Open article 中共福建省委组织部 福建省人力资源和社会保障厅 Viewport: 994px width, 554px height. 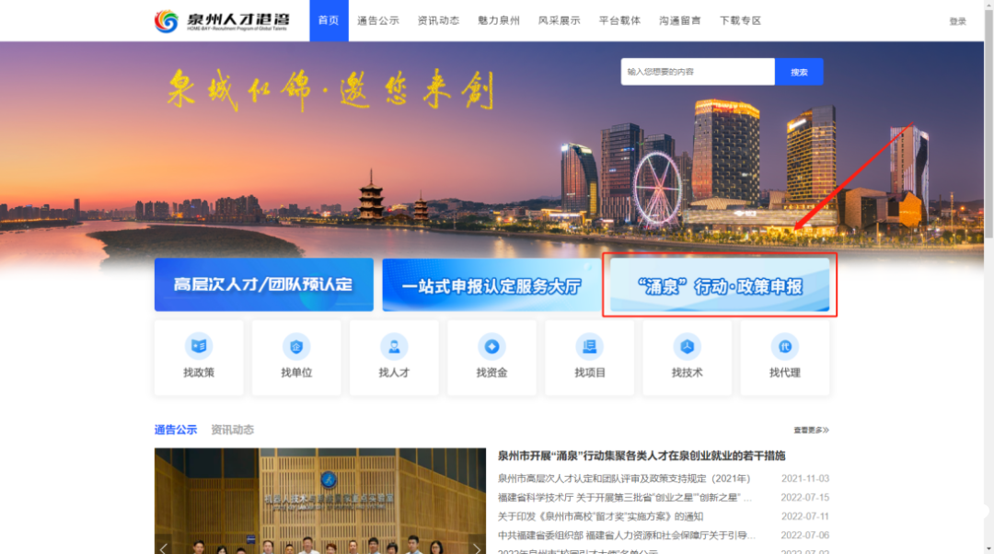pos(627,536)
